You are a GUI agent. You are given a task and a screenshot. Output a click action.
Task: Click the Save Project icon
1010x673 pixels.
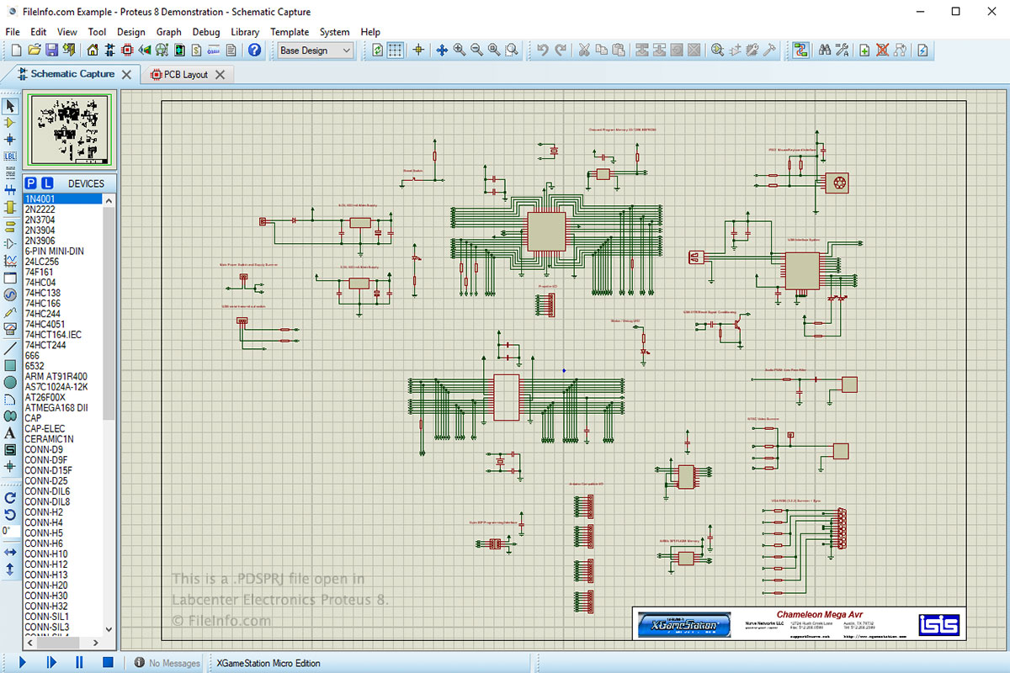click(x=51, y=50)
